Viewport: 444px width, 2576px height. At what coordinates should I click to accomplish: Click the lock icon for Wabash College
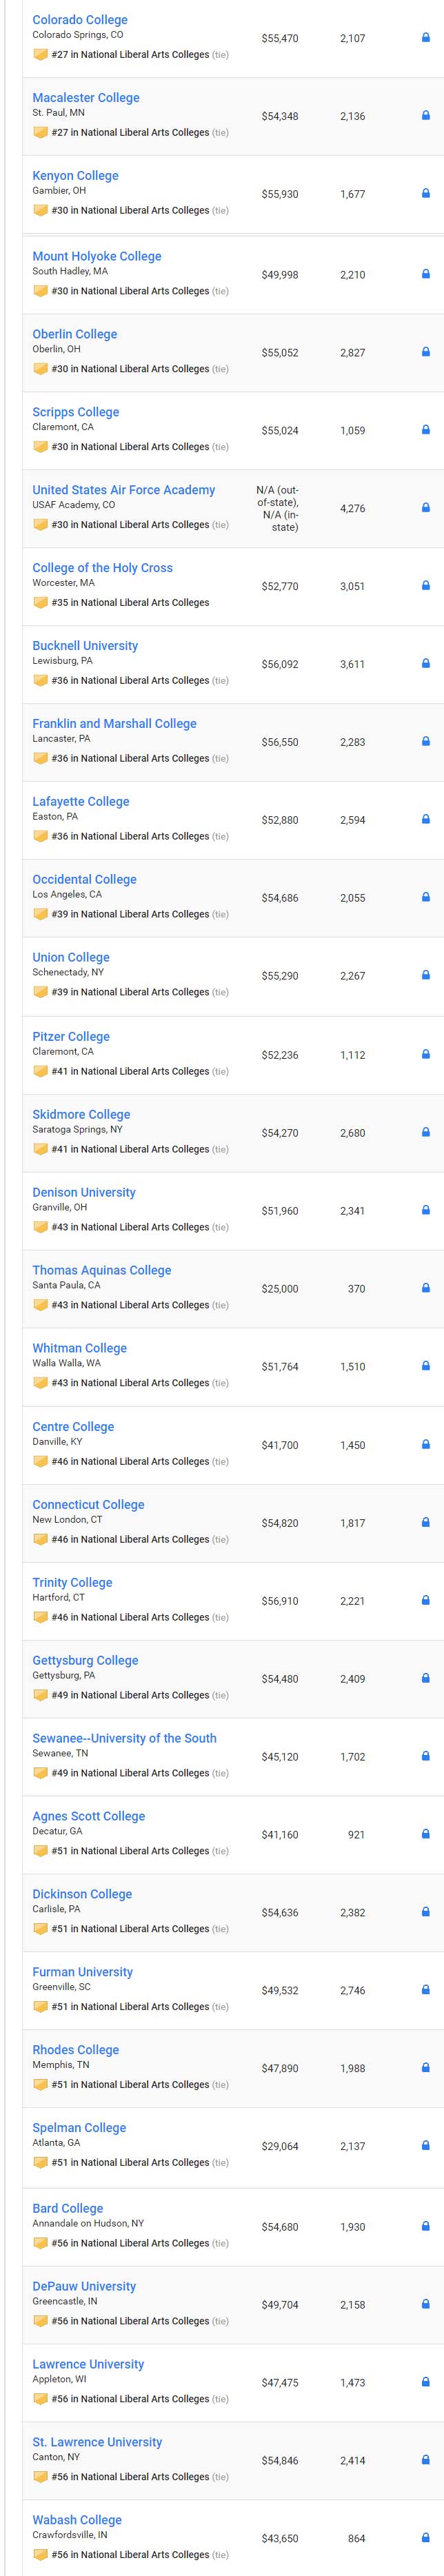[x=426, y=2538]
